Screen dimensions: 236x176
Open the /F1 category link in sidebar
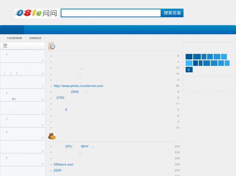coord(14,99)
